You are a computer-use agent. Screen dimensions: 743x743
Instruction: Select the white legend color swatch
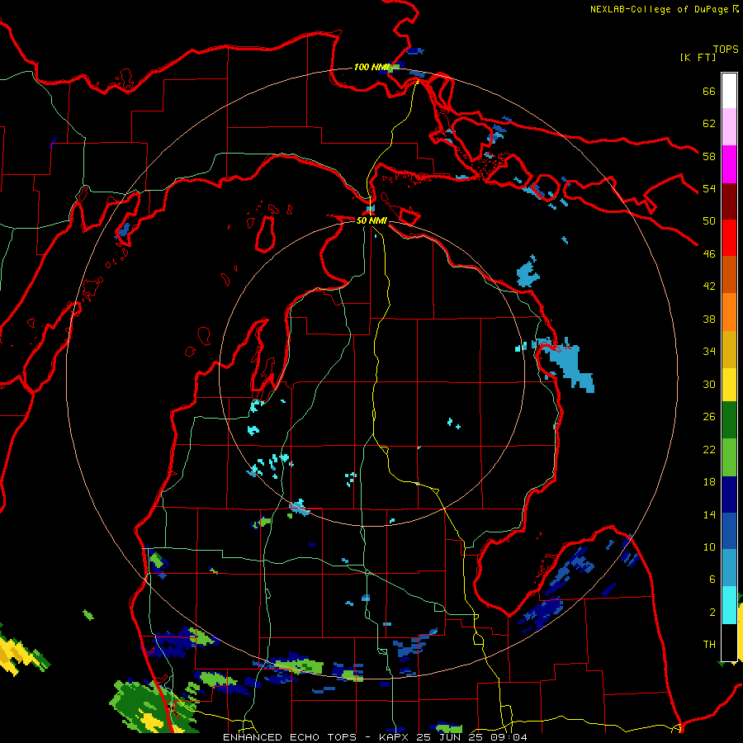click(x=729, y=91)
